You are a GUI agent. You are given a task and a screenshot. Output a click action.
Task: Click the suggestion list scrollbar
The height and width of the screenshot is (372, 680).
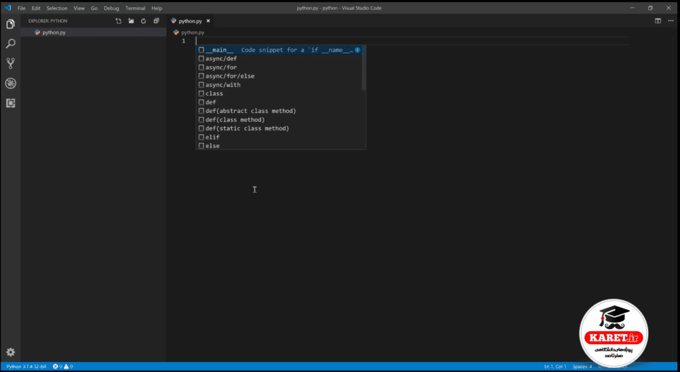pos(364,68)
